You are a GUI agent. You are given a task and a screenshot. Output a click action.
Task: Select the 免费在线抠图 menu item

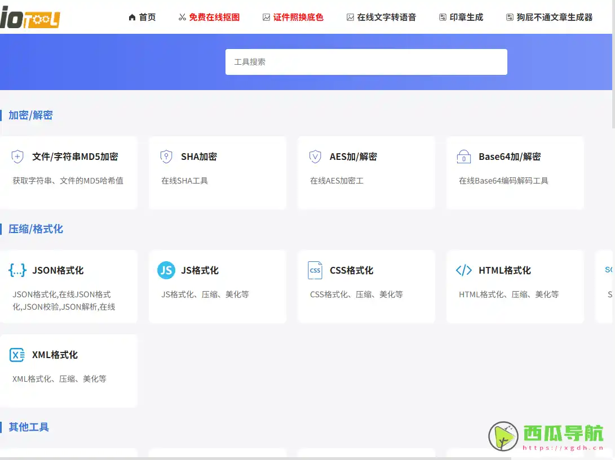(209, 17)
